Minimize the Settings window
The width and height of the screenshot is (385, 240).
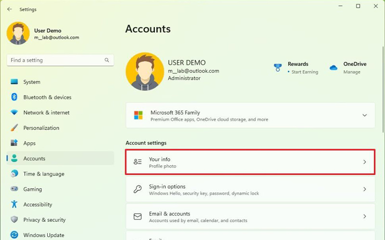point(340,6)
